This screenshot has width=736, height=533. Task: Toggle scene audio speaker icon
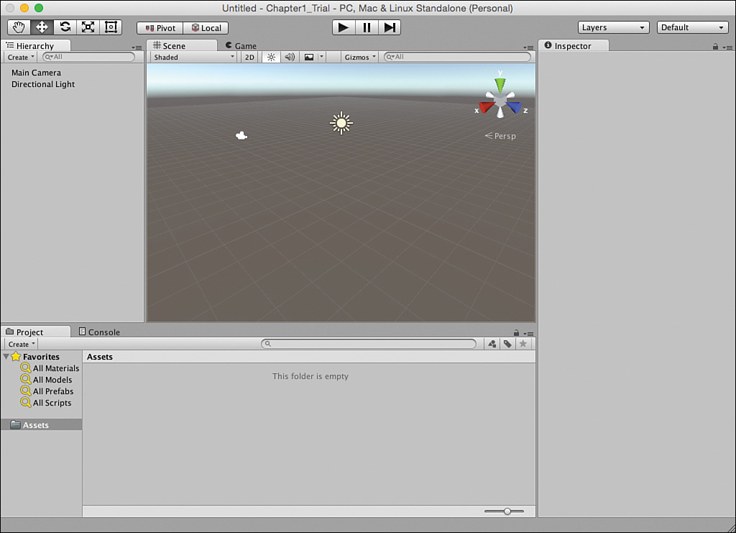pyautogui.click(x=290, y=58)
